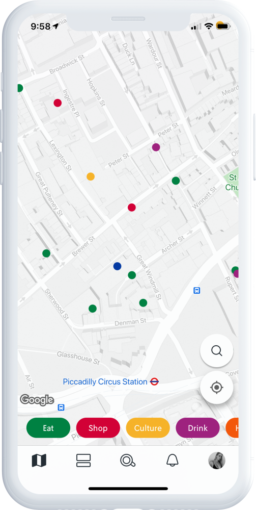This screenshot has height=510, width=256.
Task: Open the Google logo attribution
Action: pyautogui.click(x=37, y=400)
